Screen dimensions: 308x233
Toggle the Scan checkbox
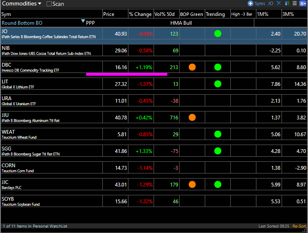tap(49, 4)
